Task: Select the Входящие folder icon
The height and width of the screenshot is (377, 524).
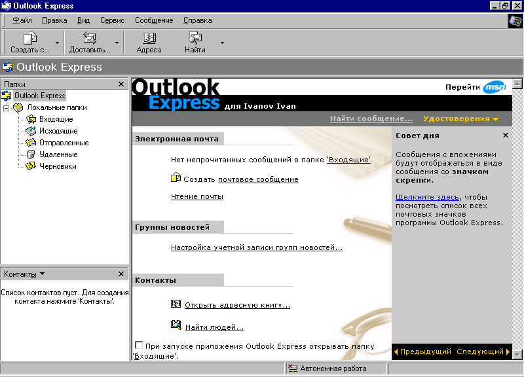Action: (31, 119)
